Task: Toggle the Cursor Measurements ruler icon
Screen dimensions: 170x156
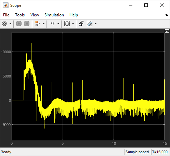Action: [90, 24]
